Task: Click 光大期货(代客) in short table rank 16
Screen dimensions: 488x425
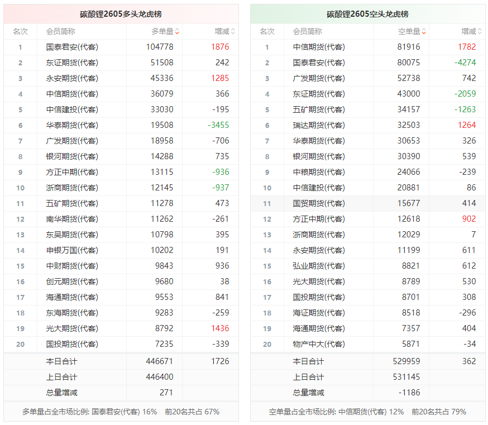Action: pyautogui.click(x=319, y=281)
